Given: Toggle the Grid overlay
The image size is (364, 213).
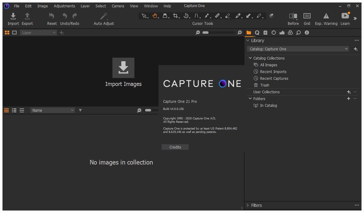Looking at the screenshot, I should (x=307, y=16).
